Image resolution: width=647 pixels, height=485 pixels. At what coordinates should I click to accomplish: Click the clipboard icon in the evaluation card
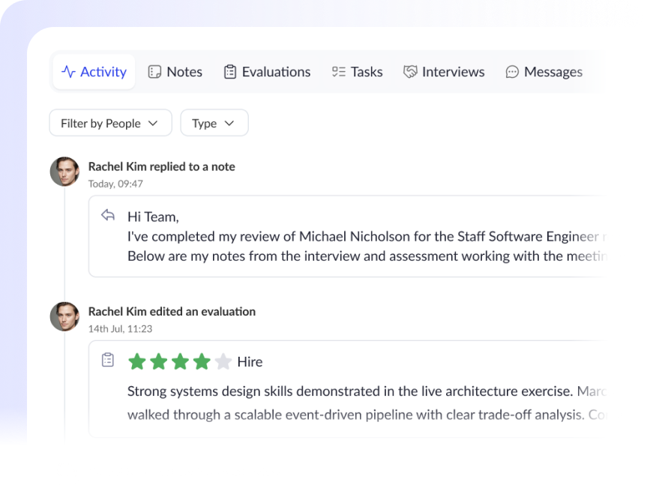tap(108, 360)
